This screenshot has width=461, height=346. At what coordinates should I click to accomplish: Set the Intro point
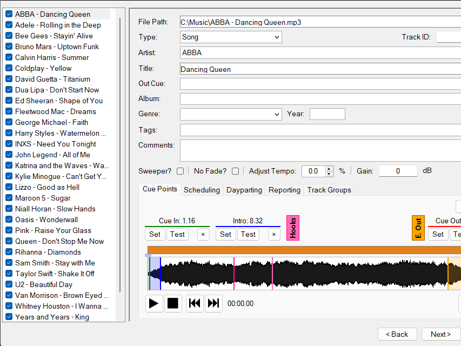coord(225,235)
